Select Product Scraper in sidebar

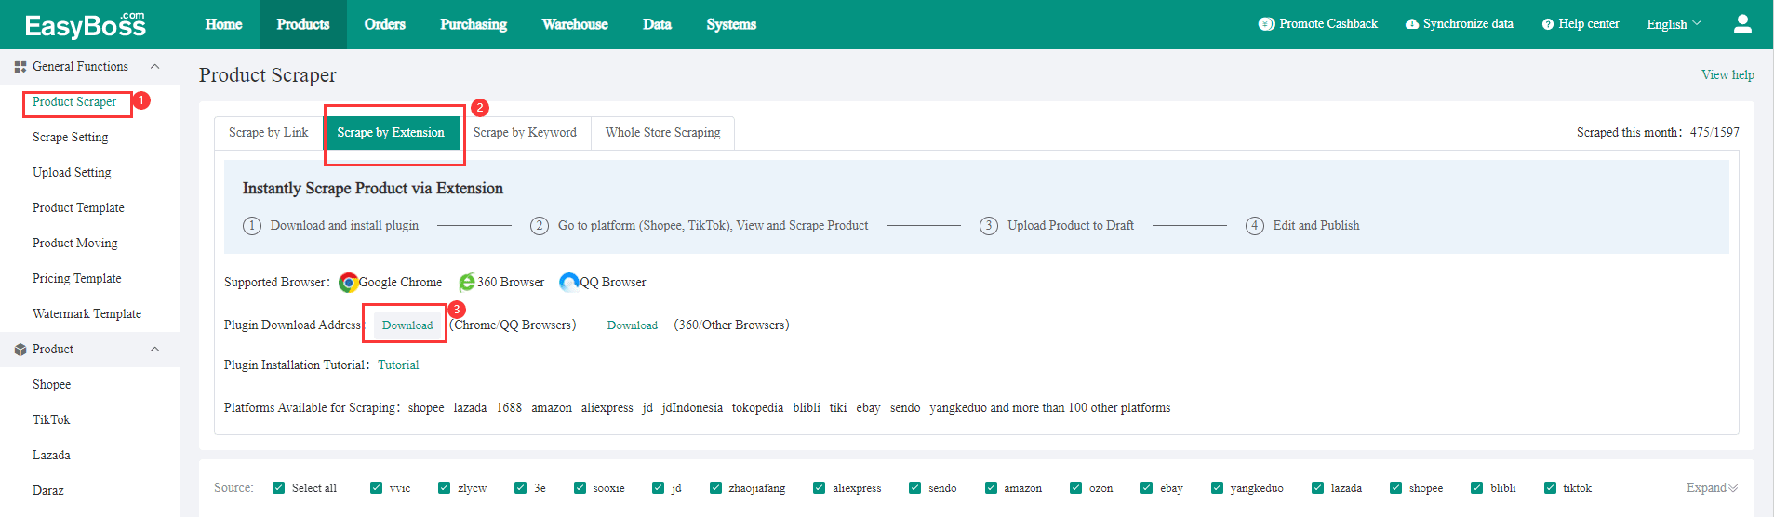(74, 102)
